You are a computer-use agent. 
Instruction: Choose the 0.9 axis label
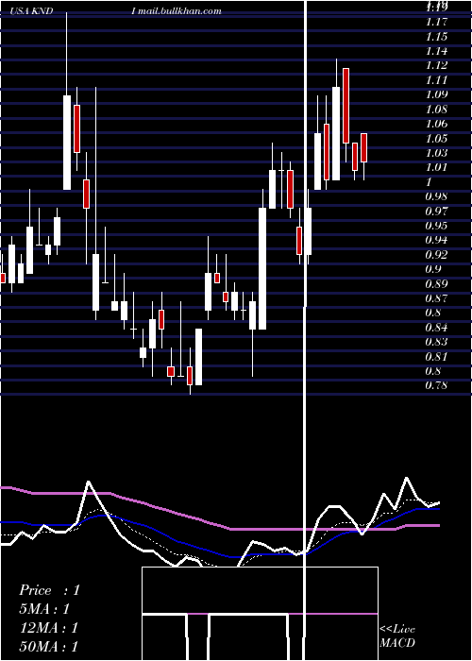pyautogui.click(x=433, y=269)
